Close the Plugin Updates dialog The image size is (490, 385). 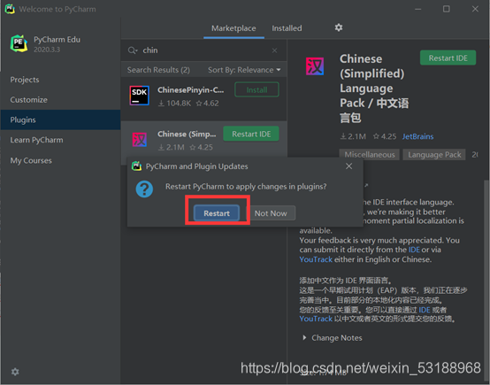tap(349, 166)
